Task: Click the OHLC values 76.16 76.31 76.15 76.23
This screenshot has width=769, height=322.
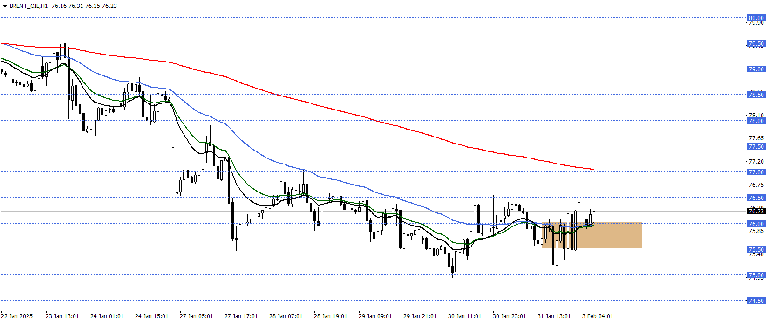Action: 84,6
